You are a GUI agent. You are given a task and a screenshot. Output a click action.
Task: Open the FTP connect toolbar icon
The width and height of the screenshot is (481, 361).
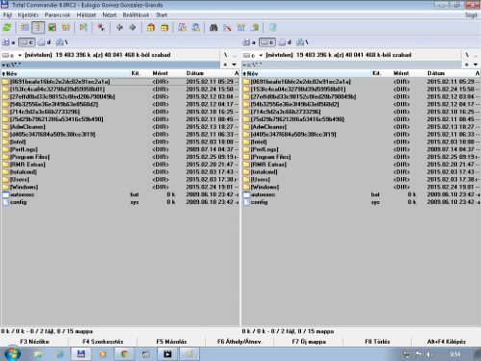pyautogui.click(x=182, y=28)
